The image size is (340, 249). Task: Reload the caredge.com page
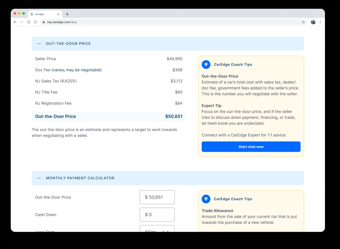(29, 22)
